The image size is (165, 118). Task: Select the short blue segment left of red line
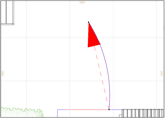61,110
